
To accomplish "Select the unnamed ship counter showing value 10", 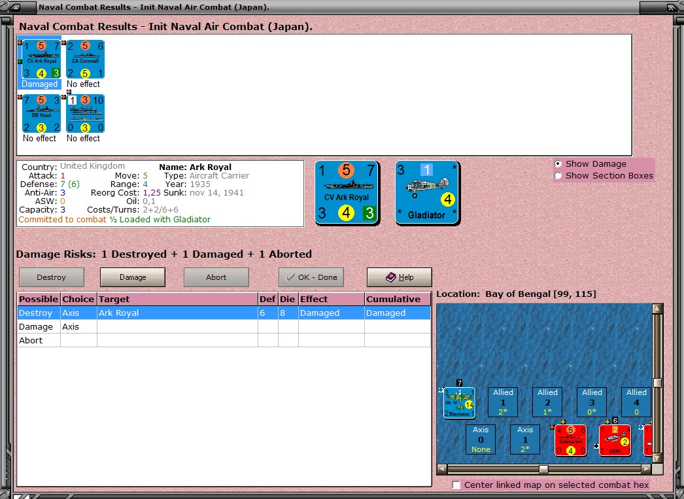I will [x=85, y=113].
